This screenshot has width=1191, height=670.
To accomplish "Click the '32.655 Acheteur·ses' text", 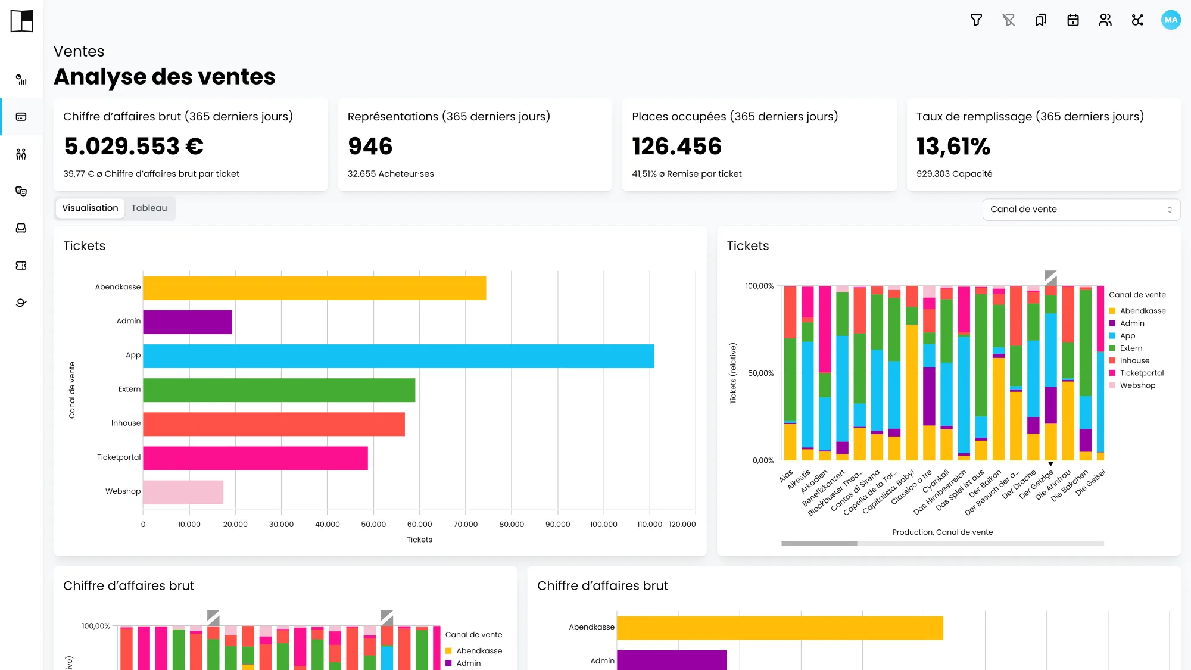I will click(391, 174).
